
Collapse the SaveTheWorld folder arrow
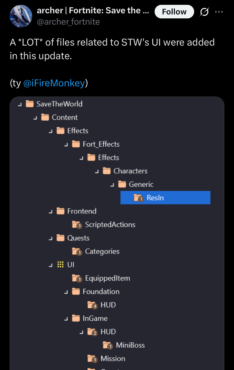click(19, 104)
